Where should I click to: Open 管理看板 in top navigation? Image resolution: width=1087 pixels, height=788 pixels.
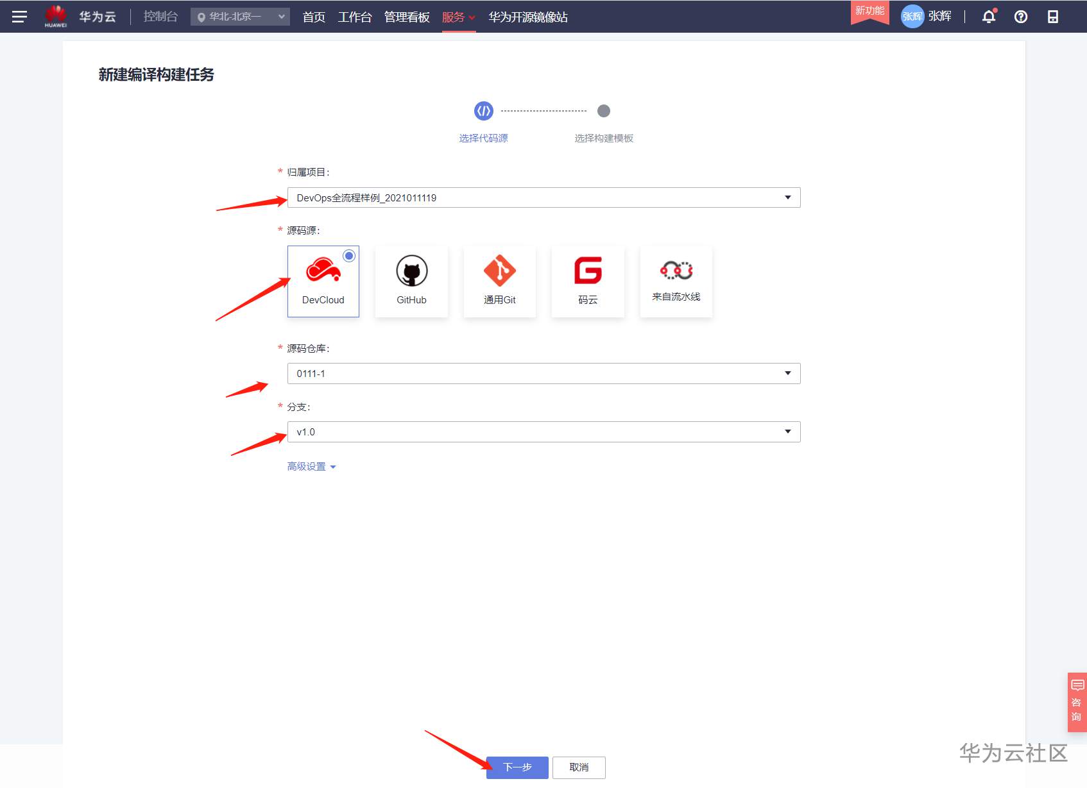click(x=407, y=17)
